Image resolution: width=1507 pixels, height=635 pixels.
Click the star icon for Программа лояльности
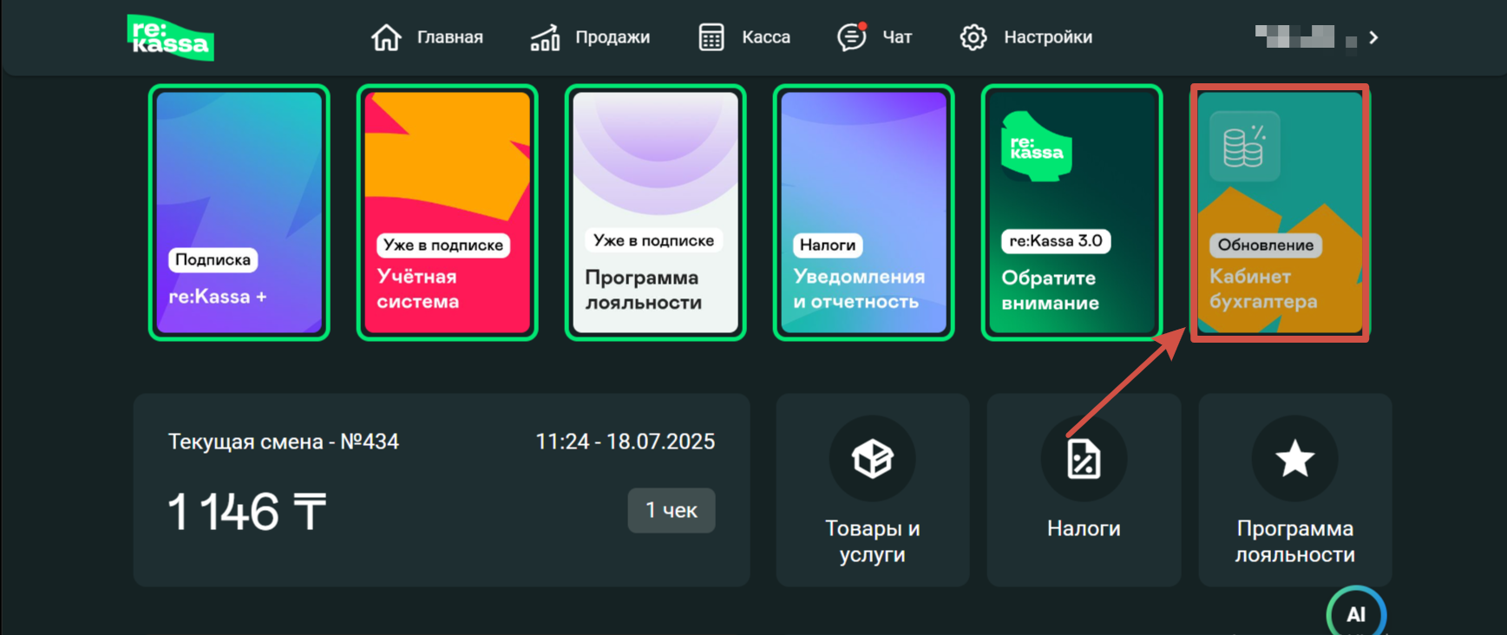(x=1294, y=458)
